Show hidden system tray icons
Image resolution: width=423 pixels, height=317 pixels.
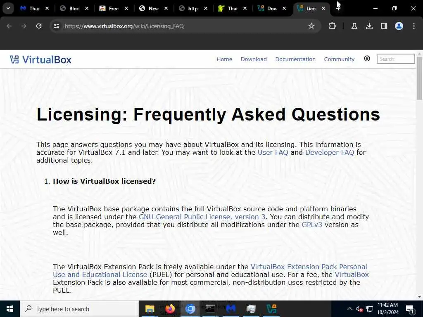[349, 309]
